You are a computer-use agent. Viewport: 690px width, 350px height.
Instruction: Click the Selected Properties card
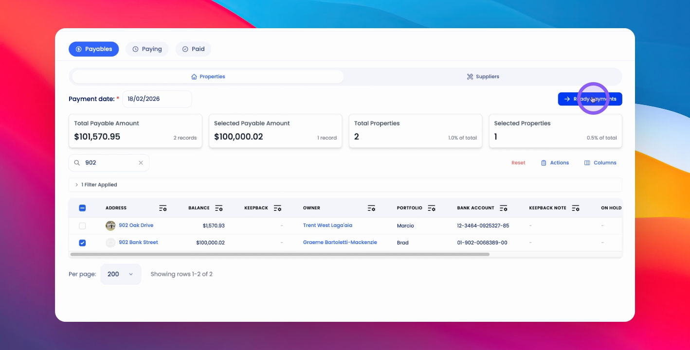pyautogui.click(x=556, y=131)
